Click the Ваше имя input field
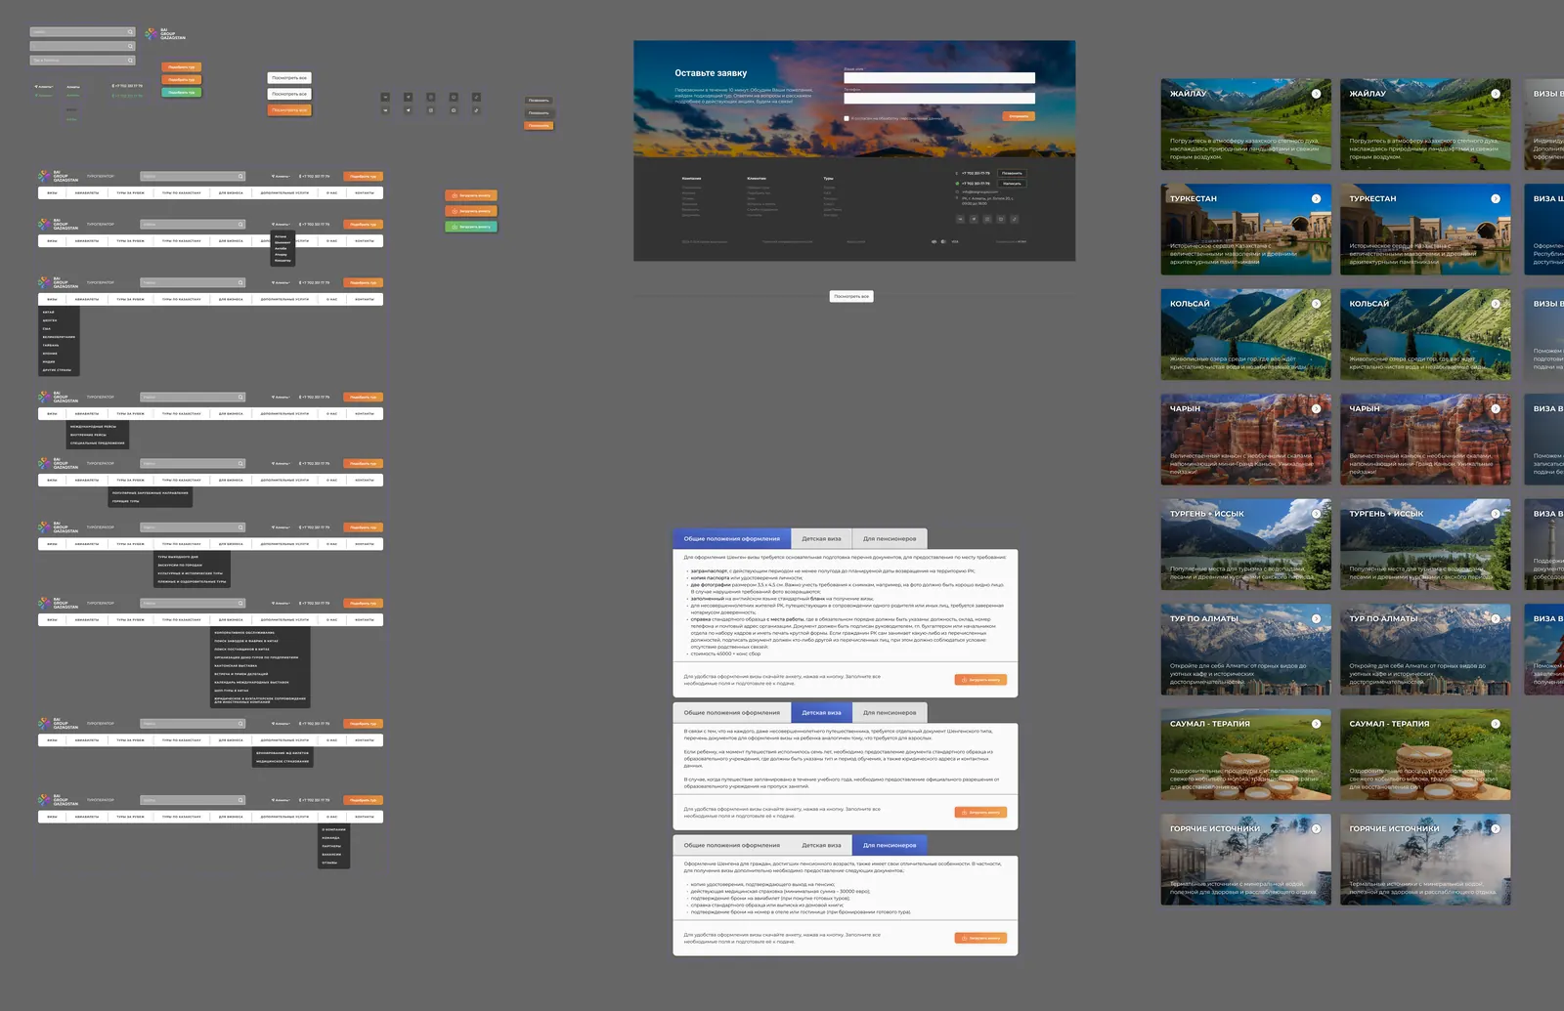The image size is (1564, 1011). click(939, 78)
